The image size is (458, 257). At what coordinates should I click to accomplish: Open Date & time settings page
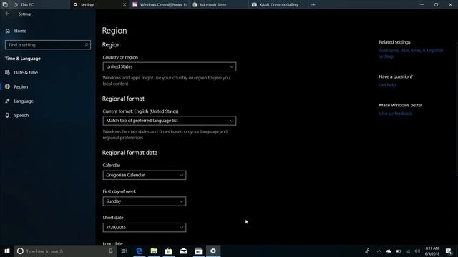(x=26, y=72)
